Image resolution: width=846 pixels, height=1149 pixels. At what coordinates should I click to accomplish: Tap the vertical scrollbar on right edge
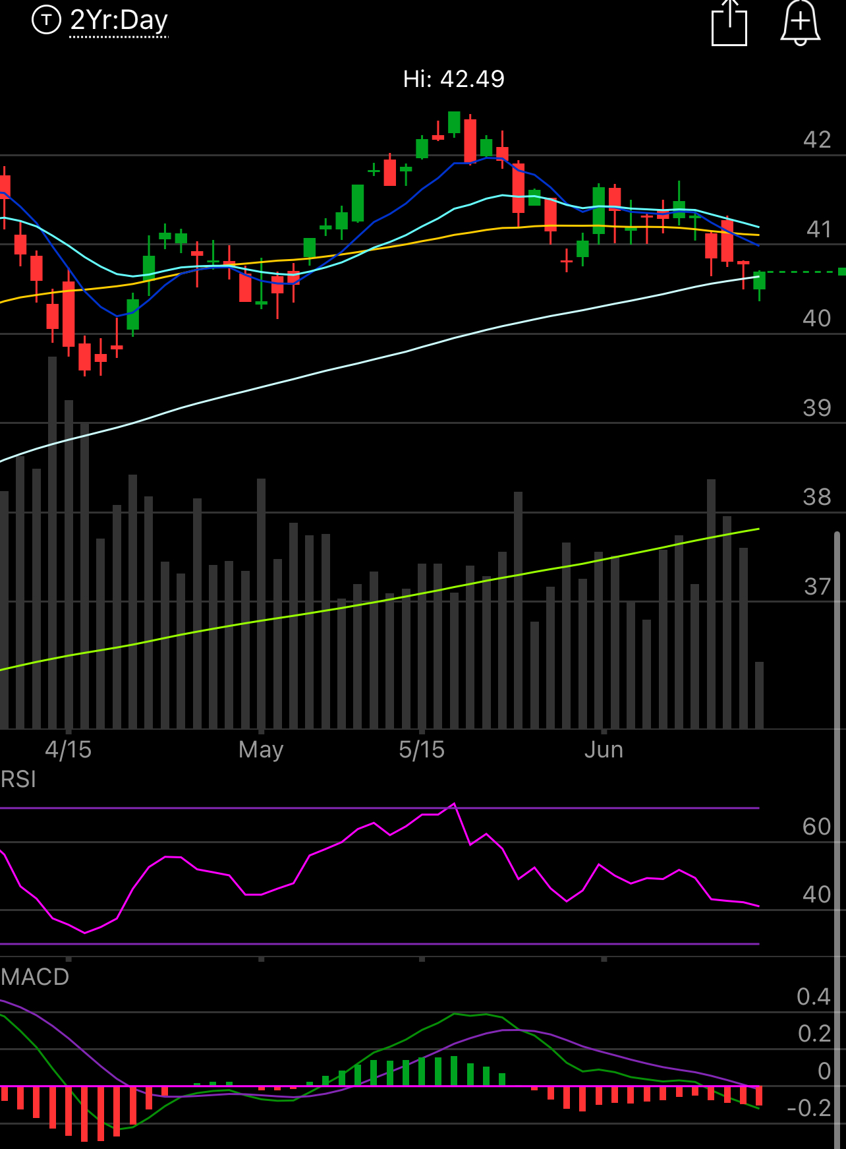coord(838,840)
